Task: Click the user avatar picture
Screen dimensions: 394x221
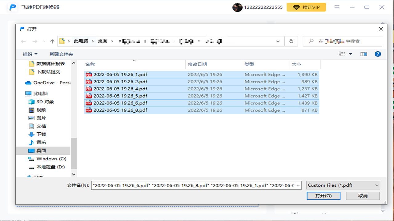Action: (x=237, y=7)
